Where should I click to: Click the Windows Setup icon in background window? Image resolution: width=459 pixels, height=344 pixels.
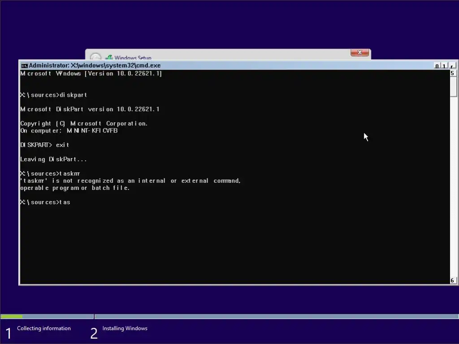pos(109,57)
